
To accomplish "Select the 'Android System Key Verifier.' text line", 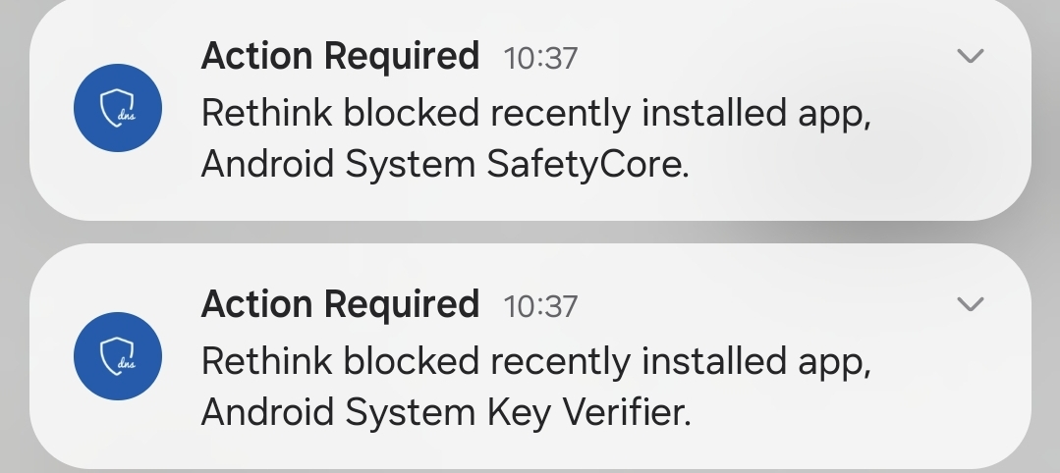I will click(x=446, y=413).
